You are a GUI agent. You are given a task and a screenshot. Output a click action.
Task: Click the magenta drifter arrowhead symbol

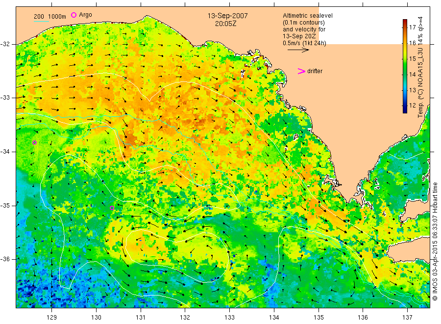tap(301, 71)
